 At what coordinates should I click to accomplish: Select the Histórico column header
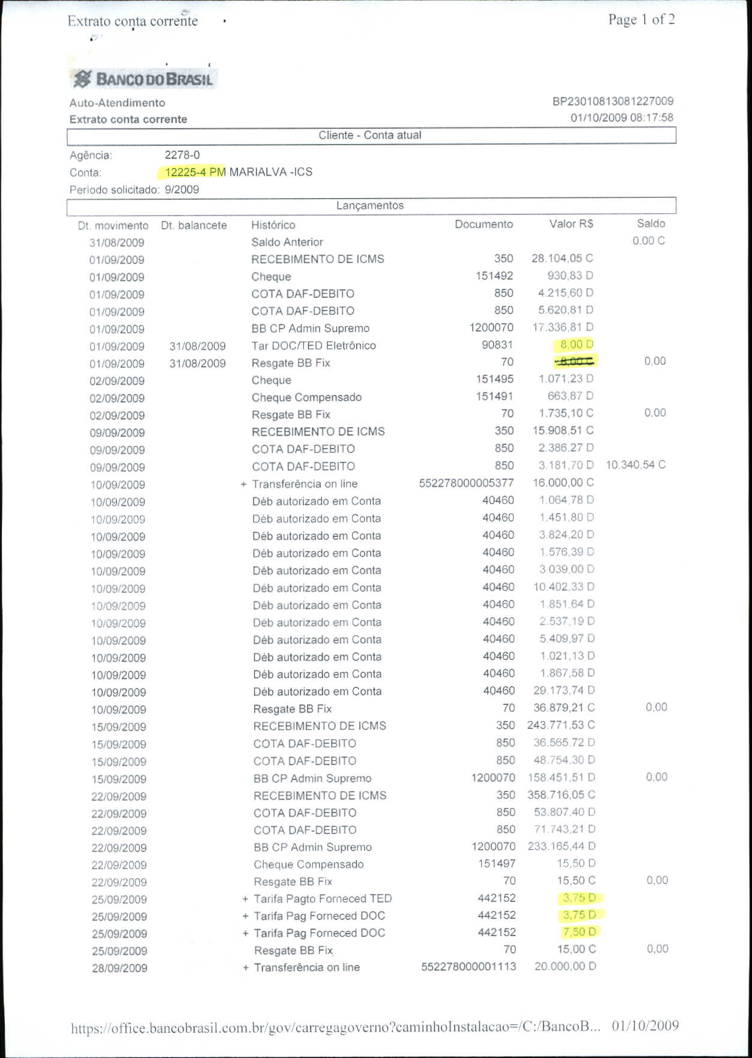pos(273,225)
